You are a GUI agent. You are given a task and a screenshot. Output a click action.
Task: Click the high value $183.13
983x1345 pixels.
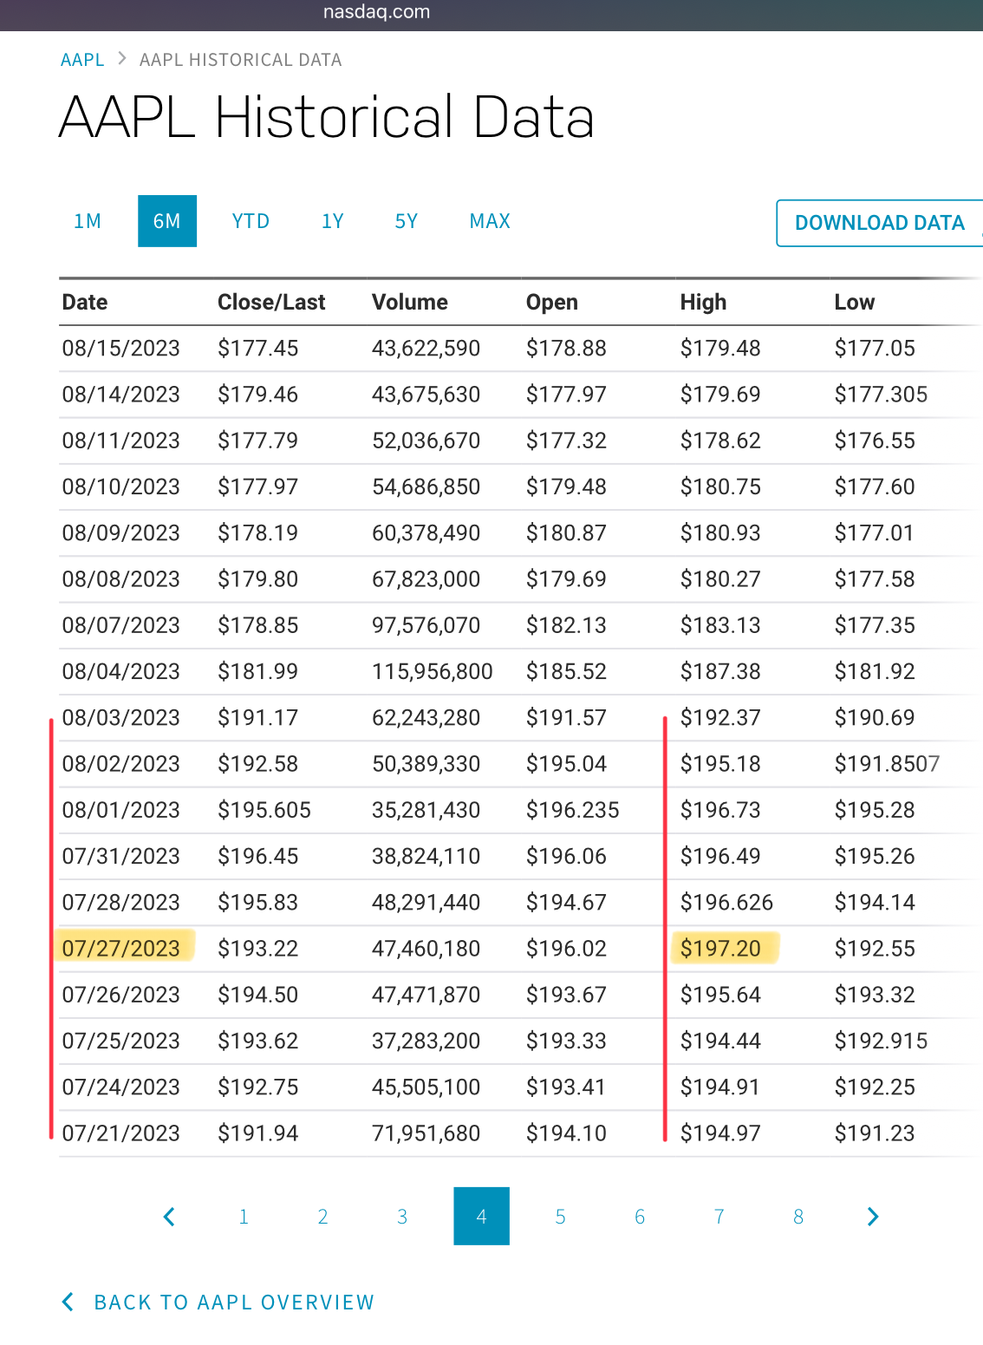[x=720, y=626]
